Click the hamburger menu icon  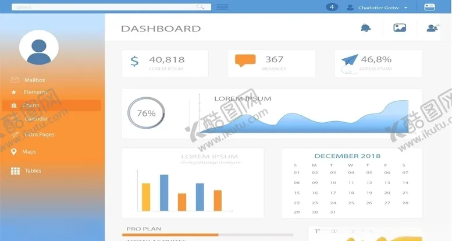tap(222, 7)
